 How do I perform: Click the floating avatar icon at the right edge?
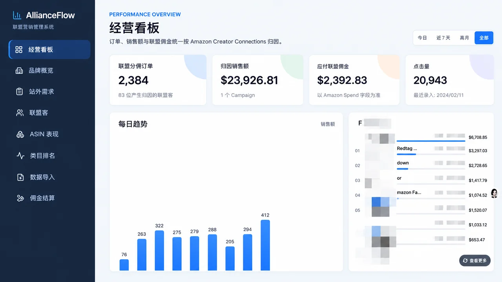(x=494, y=193)
